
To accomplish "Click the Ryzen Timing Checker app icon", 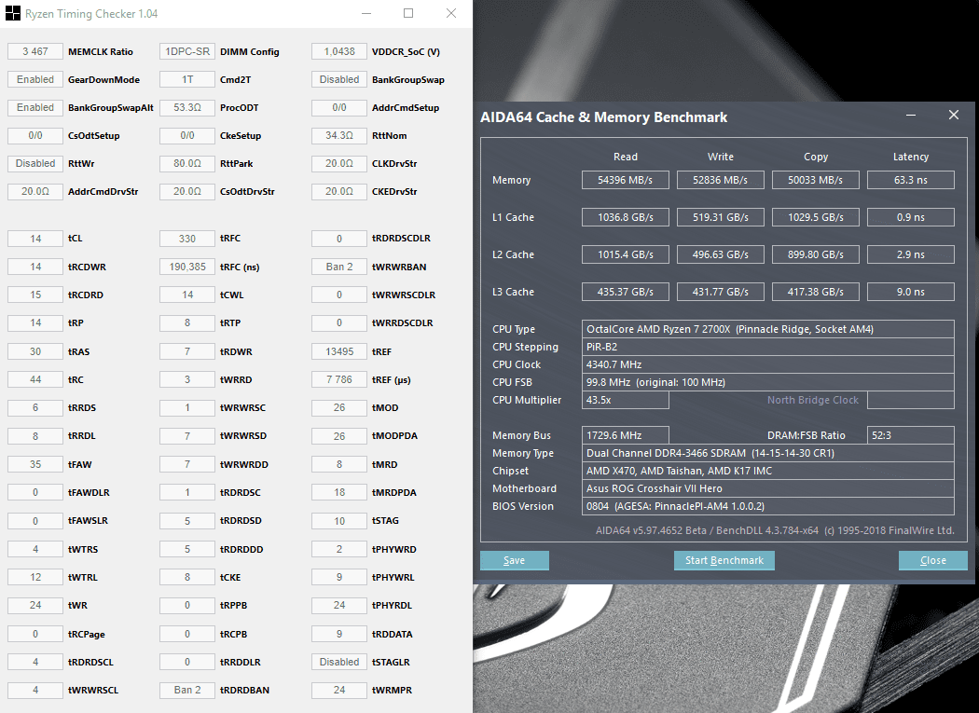I will [x=13, y=13].
